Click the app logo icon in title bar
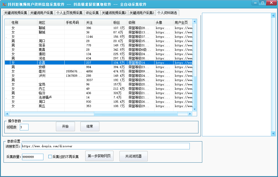278x177 pixels. click(4, 4)
